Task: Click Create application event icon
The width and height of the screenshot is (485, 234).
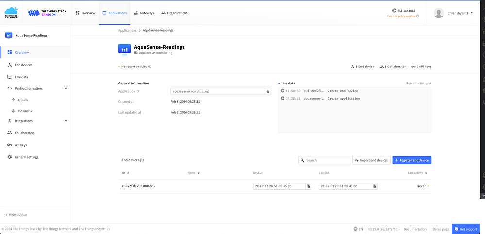Action: 283,98
